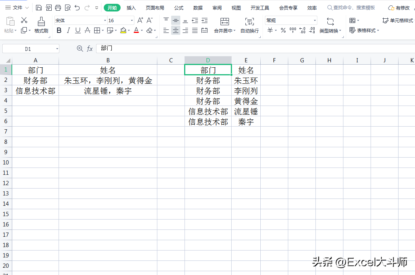Select row 10 header

point(6,162)
